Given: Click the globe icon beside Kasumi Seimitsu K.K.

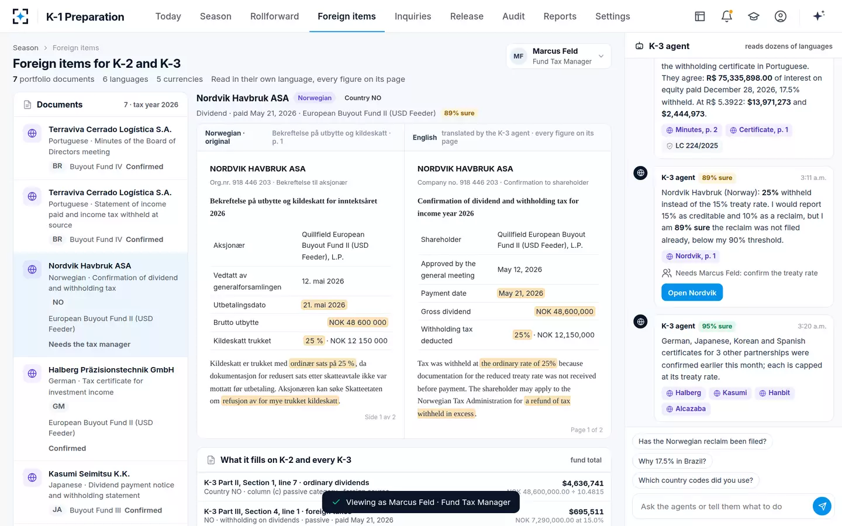Looking at the screenshot, I should [32, 477].
